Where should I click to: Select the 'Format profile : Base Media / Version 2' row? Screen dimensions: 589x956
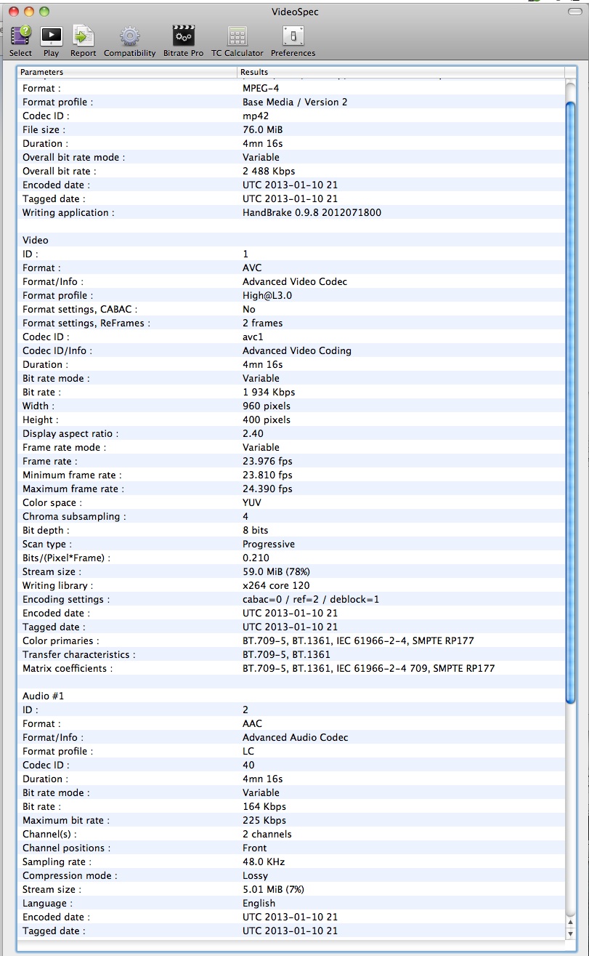pos(291,102)
